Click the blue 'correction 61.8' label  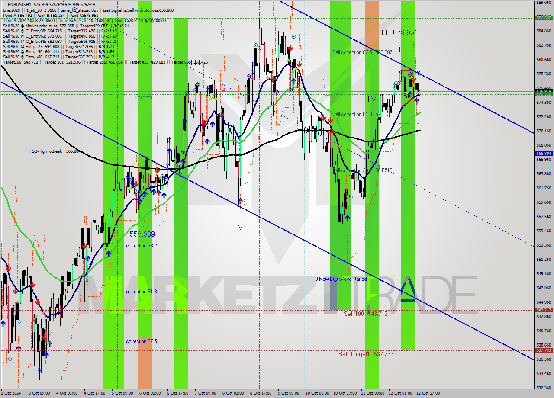tap(142, 292)
